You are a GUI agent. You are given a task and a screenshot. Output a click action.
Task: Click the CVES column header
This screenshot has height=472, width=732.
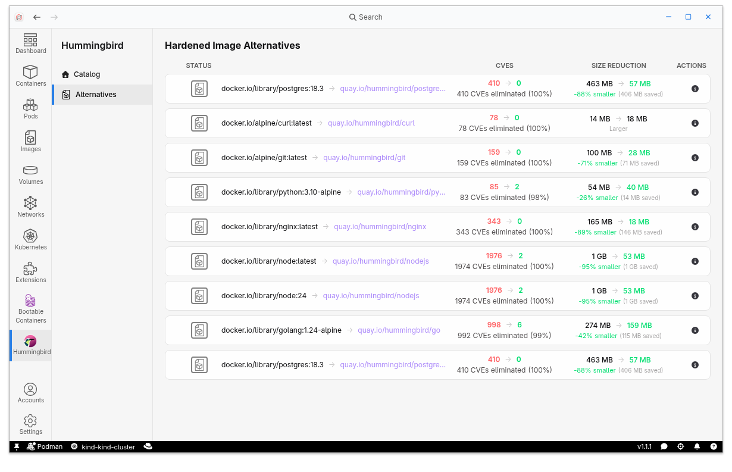click(505, 65)
